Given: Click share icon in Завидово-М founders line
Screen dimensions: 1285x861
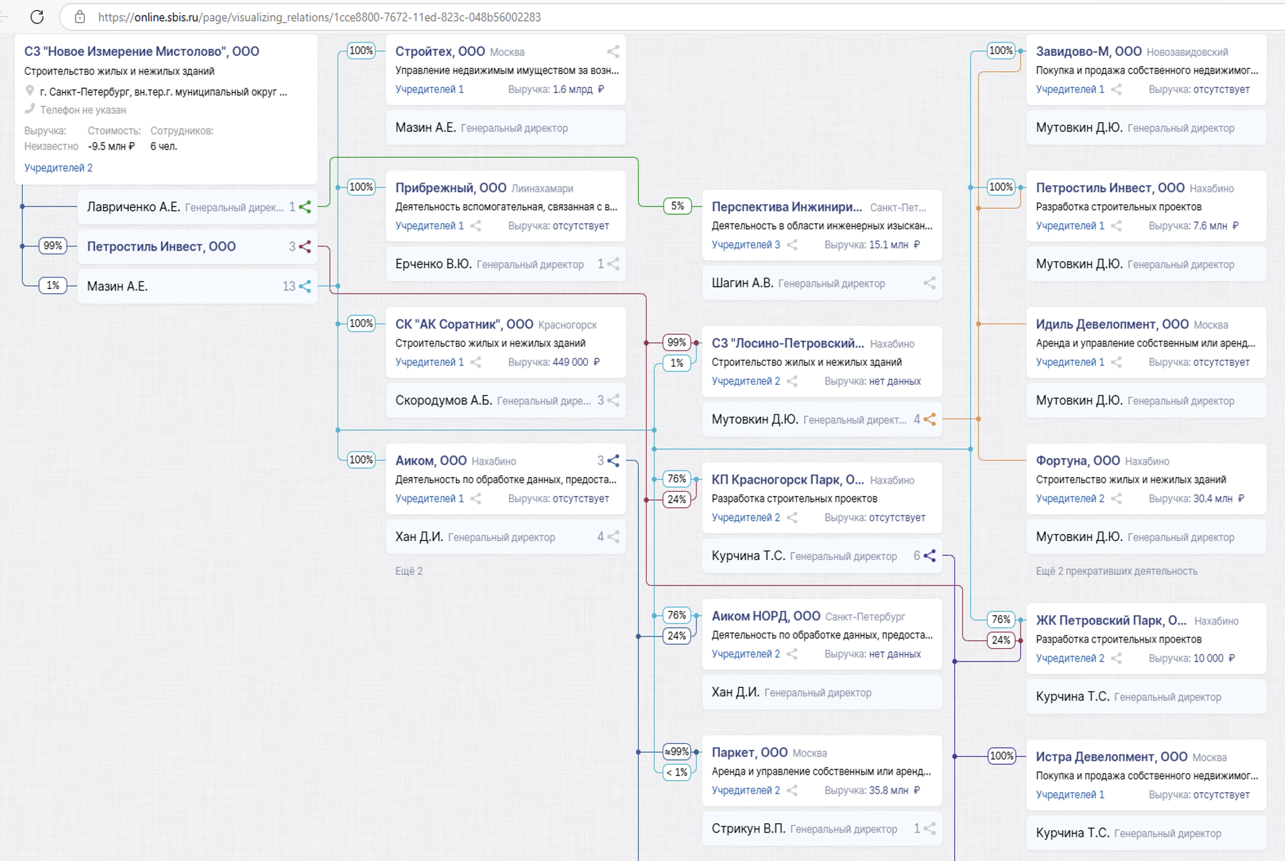Looking at the screenshot, I should [x=1117, y=89].
